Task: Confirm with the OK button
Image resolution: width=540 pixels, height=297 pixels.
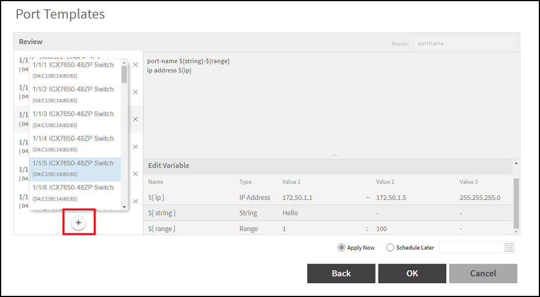Action: tap(412, 273)
